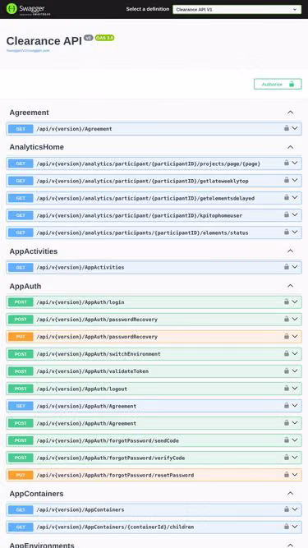This screenshot has height=548, width=308.
Task: Click lock icon on elements/status row
Action: 287,232
